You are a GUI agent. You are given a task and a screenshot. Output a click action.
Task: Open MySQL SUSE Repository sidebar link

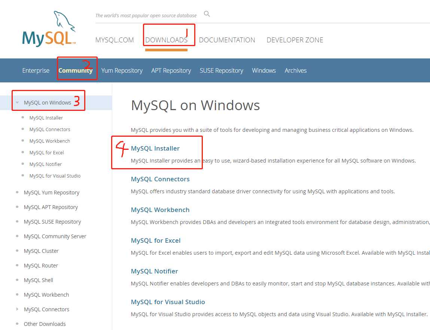click(52, 221)
